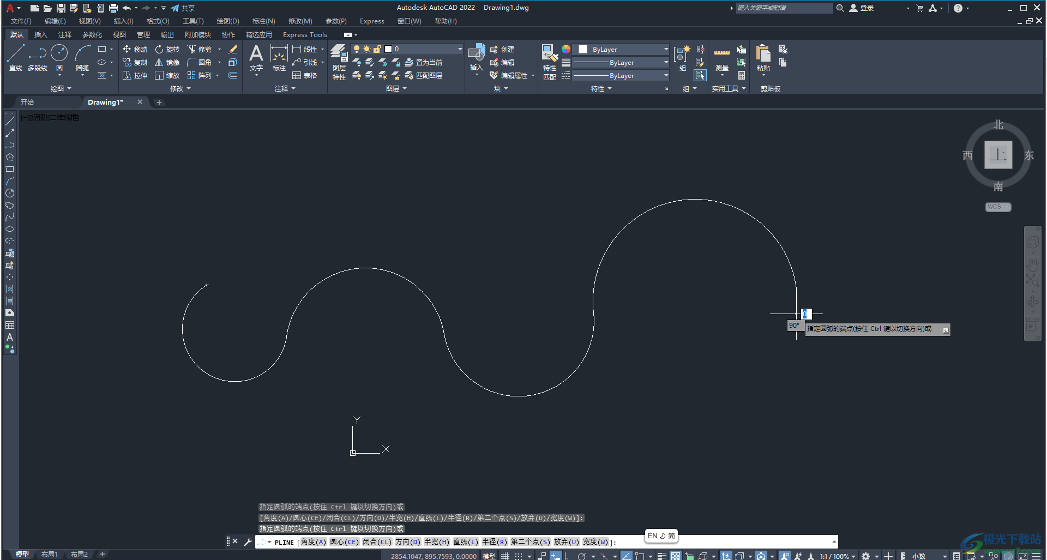This screenshot has width=1047, height=560.
Task: Click the Array (阵列) tool
Action: [x=200, y=75]
